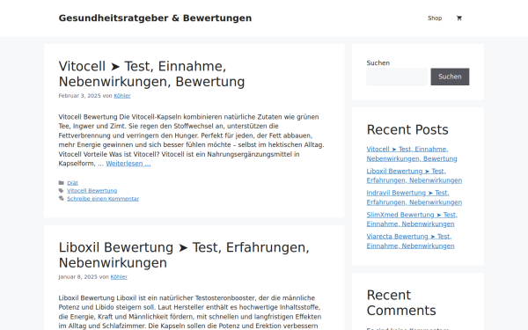Click the tag icon beside Vitocell Bewertung

point(62,191)
